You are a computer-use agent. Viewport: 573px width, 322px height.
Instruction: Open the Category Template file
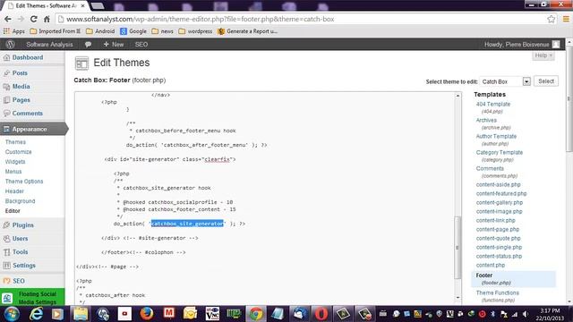click(500, 152)
